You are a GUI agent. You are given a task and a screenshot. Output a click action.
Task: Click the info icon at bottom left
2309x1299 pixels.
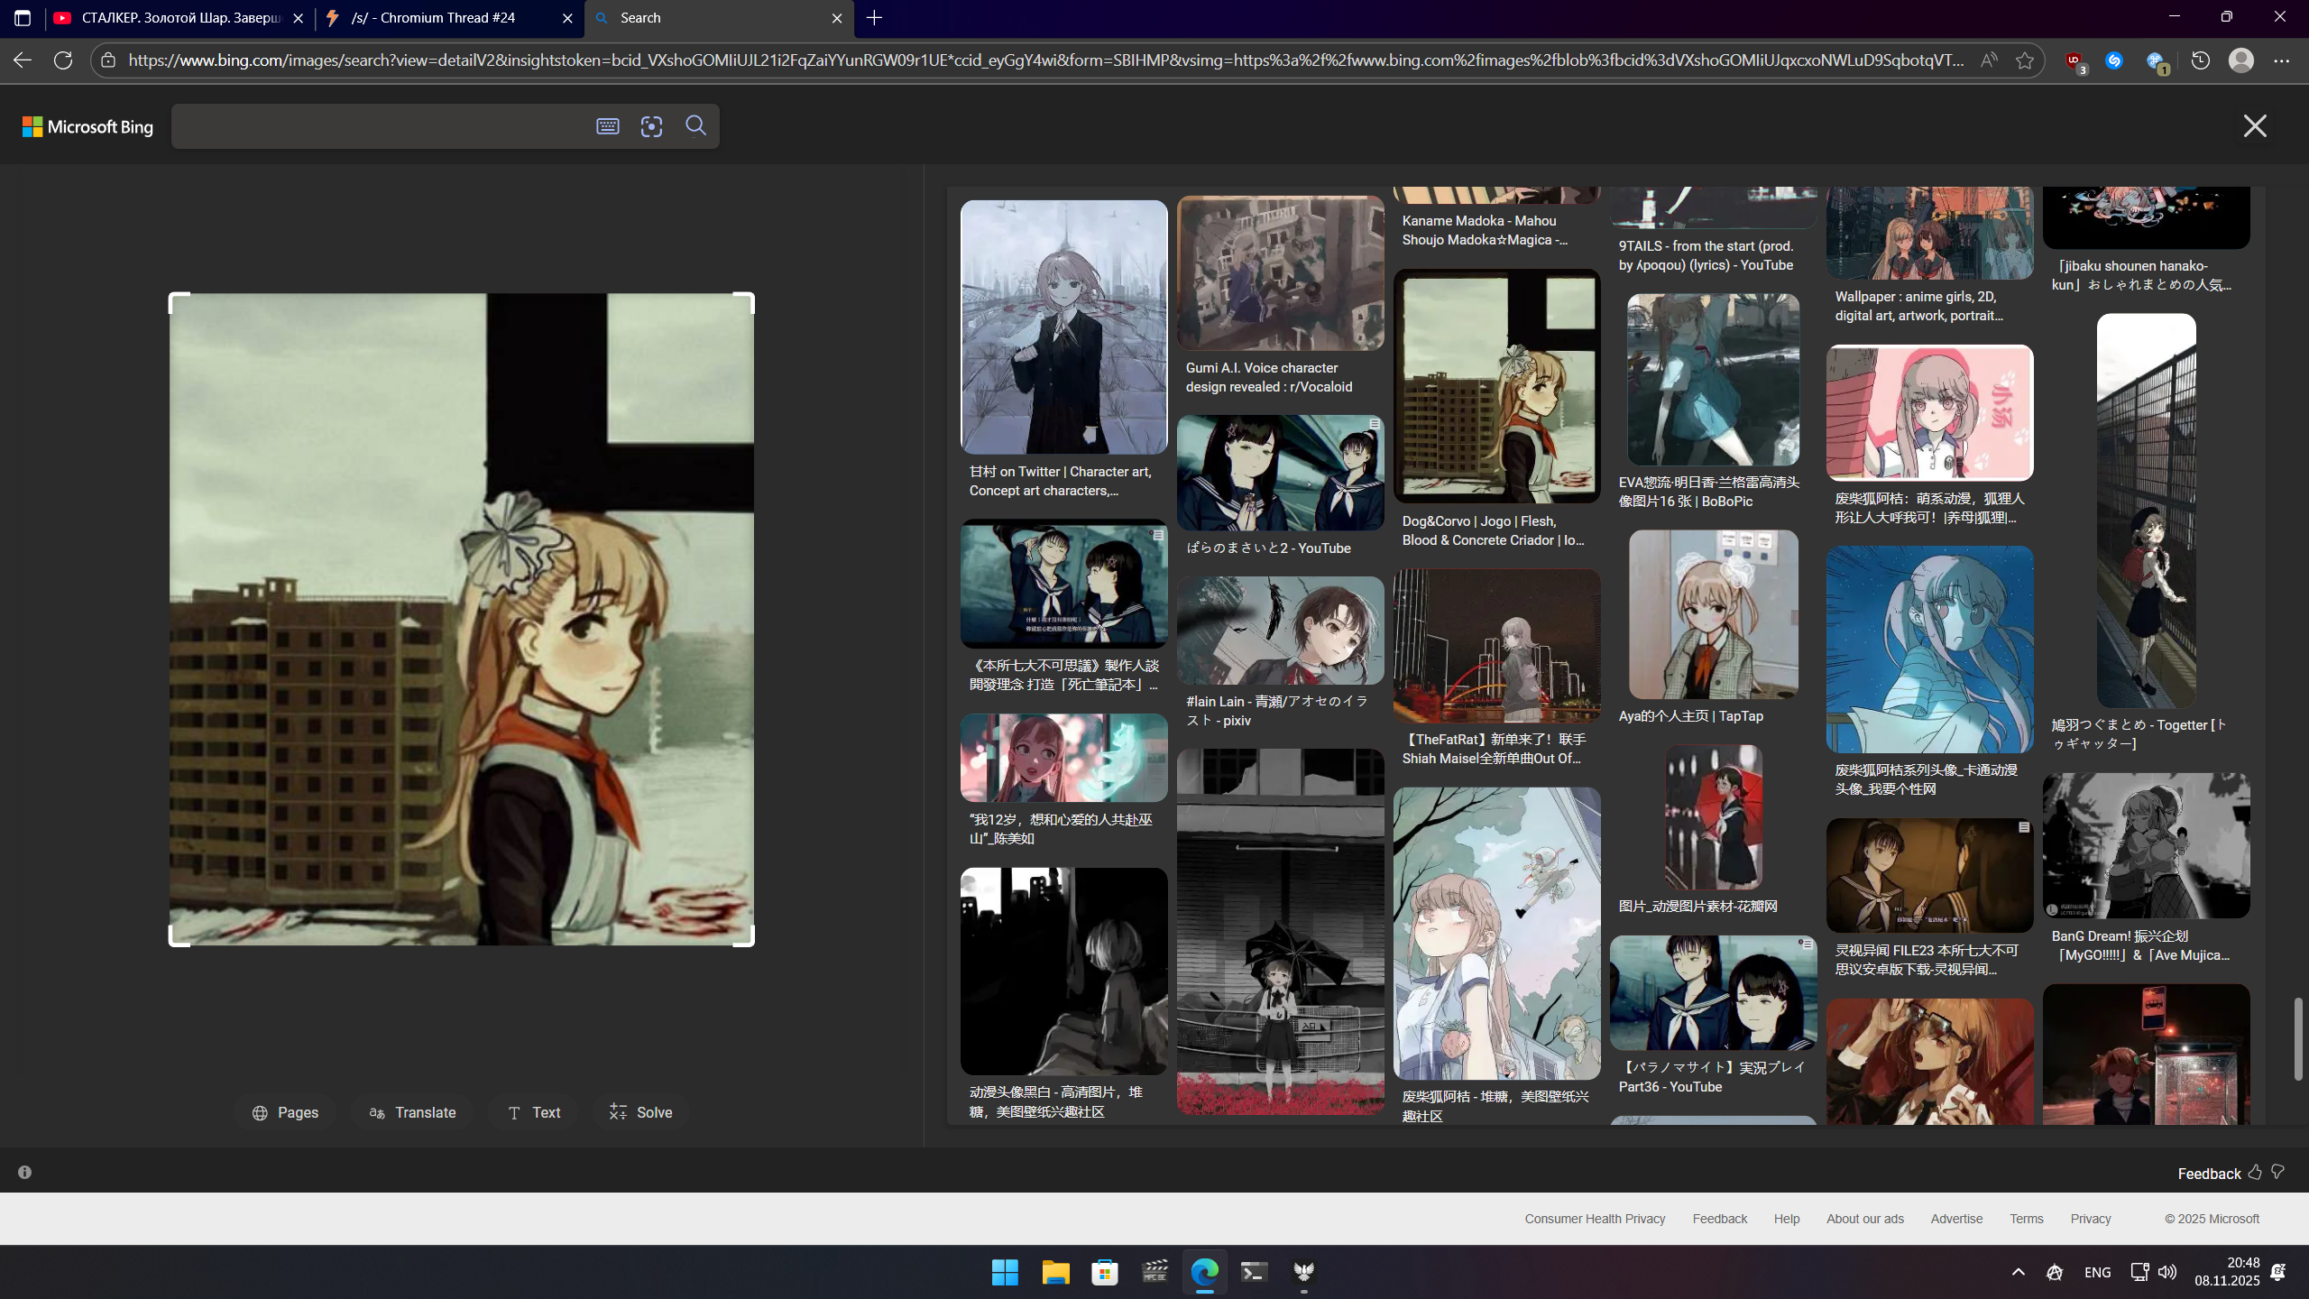(x=25, y=1172)
